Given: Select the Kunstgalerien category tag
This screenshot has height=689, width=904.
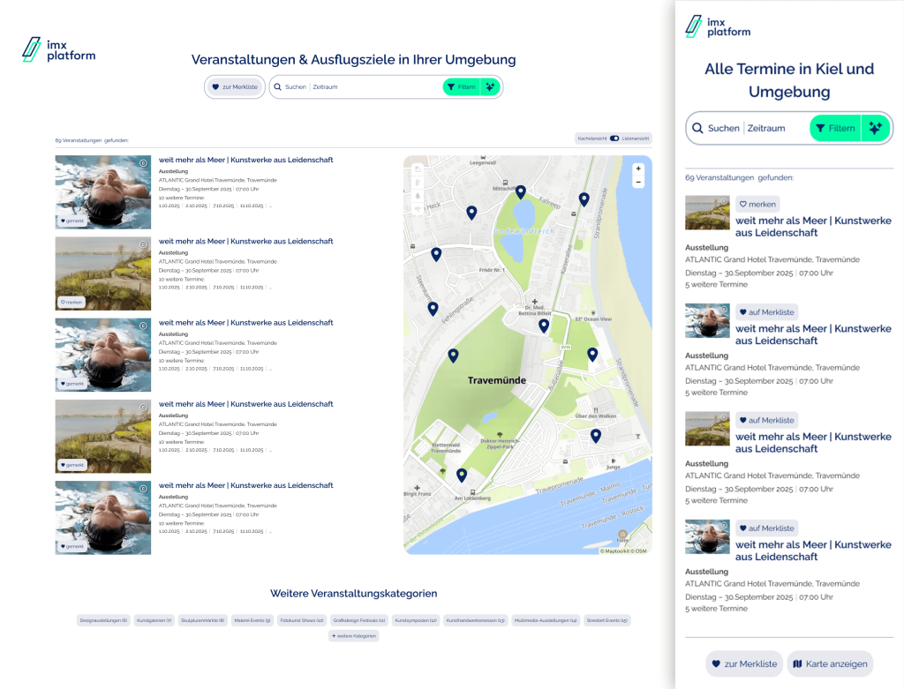Looking at the screenshot, I should click(x=154, y=620).
